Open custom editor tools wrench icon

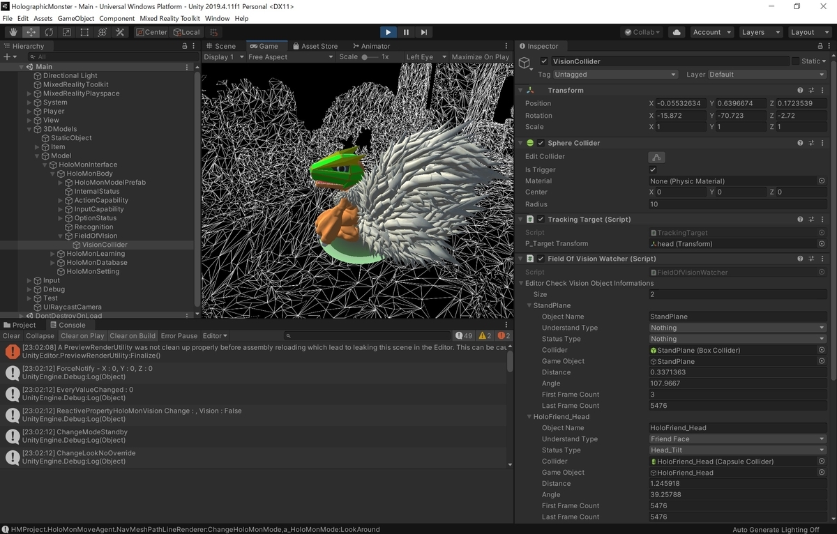120,32
